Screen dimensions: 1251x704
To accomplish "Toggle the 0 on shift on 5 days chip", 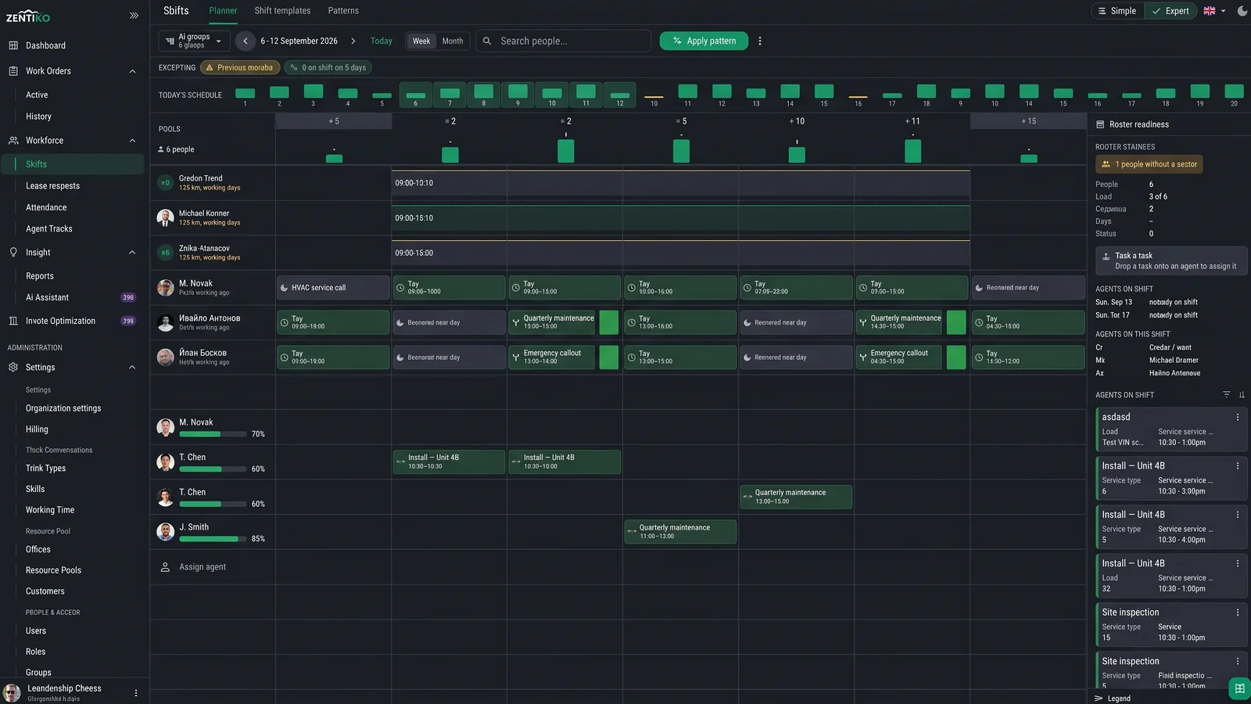I will tap(328, 67).
